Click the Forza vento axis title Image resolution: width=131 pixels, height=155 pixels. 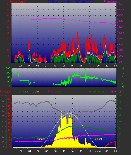pyautogui.click(x=18, y=2)
